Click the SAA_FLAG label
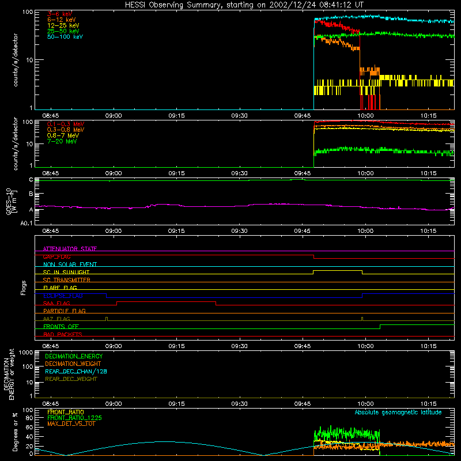The image size is (461, 461). (x=56, y=303)
